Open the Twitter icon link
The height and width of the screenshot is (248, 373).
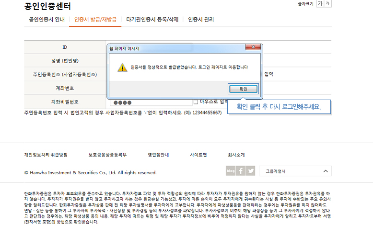tap(250, 171)
